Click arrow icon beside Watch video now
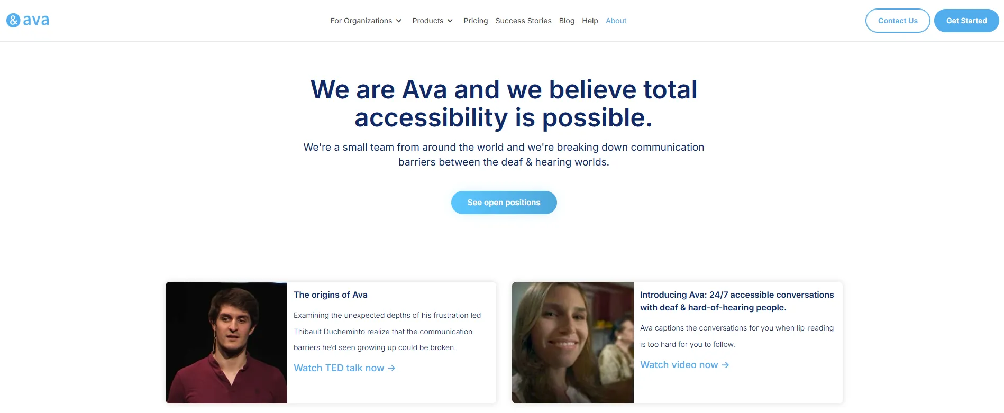 pos(725,365)
